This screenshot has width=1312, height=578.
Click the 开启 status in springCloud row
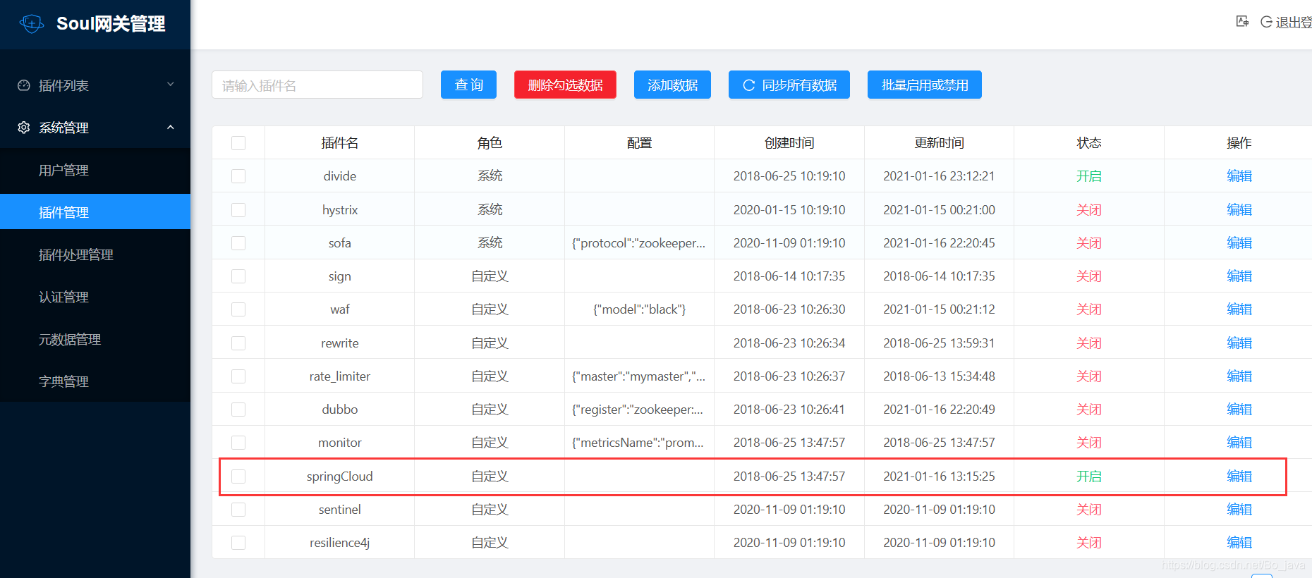[x=1089, y=476]
